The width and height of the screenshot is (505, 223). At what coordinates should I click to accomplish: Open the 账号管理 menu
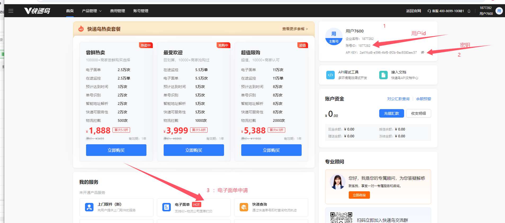pyautogui.click(x=141, y=11)
